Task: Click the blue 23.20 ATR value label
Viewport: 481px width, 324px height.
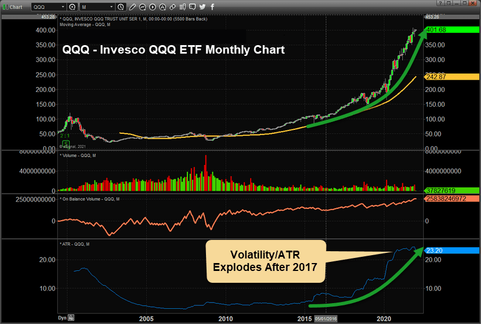Action: pos(451,251)
